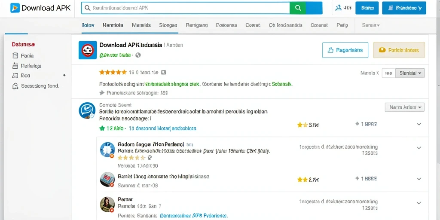This screenshot has width=440, height=220.
Task: Click the green developer link under the app title
Action: pyautogui.click(x=115, y=55)
